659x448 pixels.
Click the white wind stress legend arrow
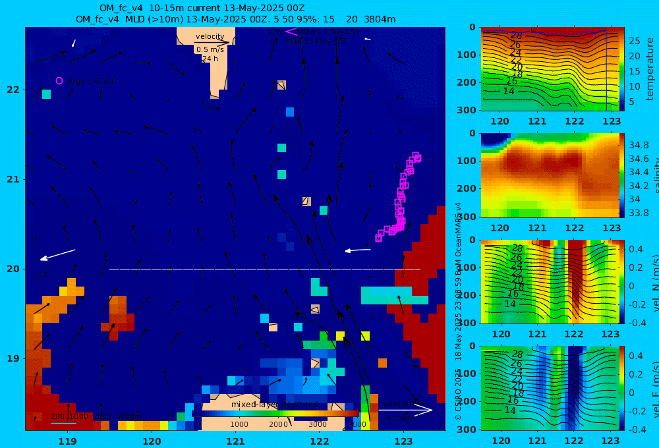coord(405,410)
